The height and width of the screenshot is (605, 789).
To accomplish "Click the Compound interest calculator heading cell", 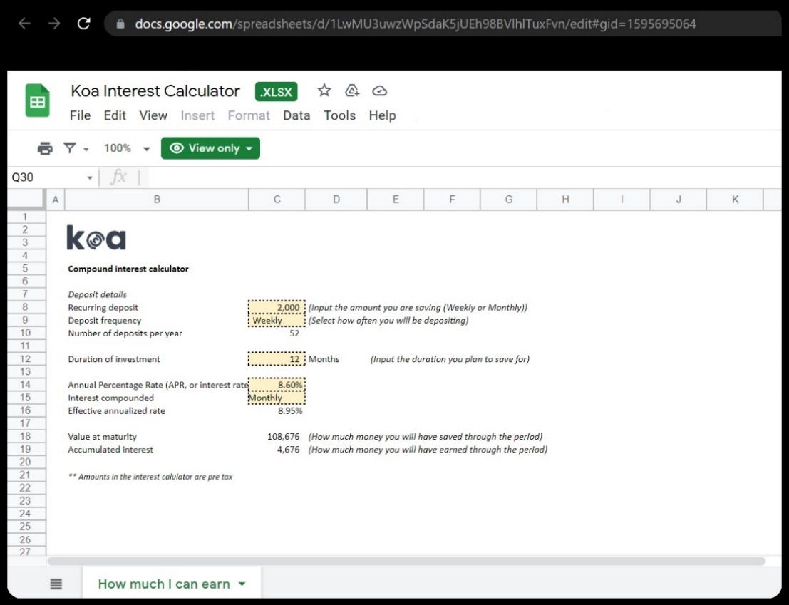I will 128,269.
